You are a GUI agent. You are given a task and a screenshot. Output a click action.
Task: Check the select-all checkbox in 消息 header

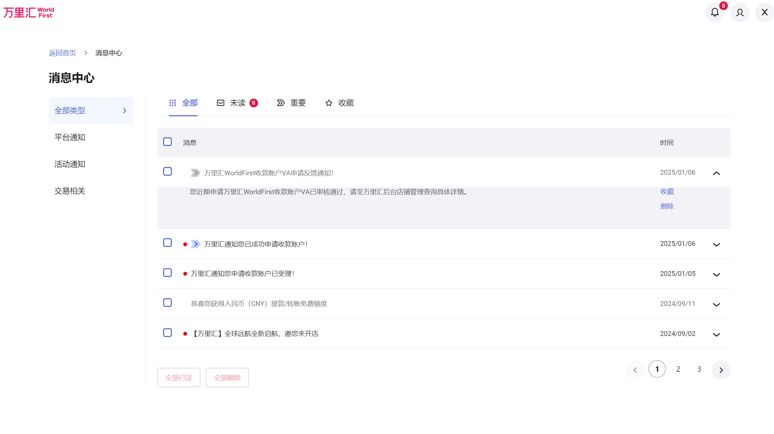pyautogui.click(x=167, y=142)
